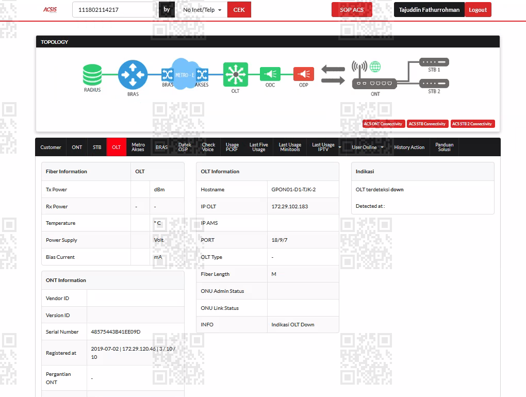Click the Fiber Length label
This screenshot has width=526, height=397.
[x=215, y=274]
